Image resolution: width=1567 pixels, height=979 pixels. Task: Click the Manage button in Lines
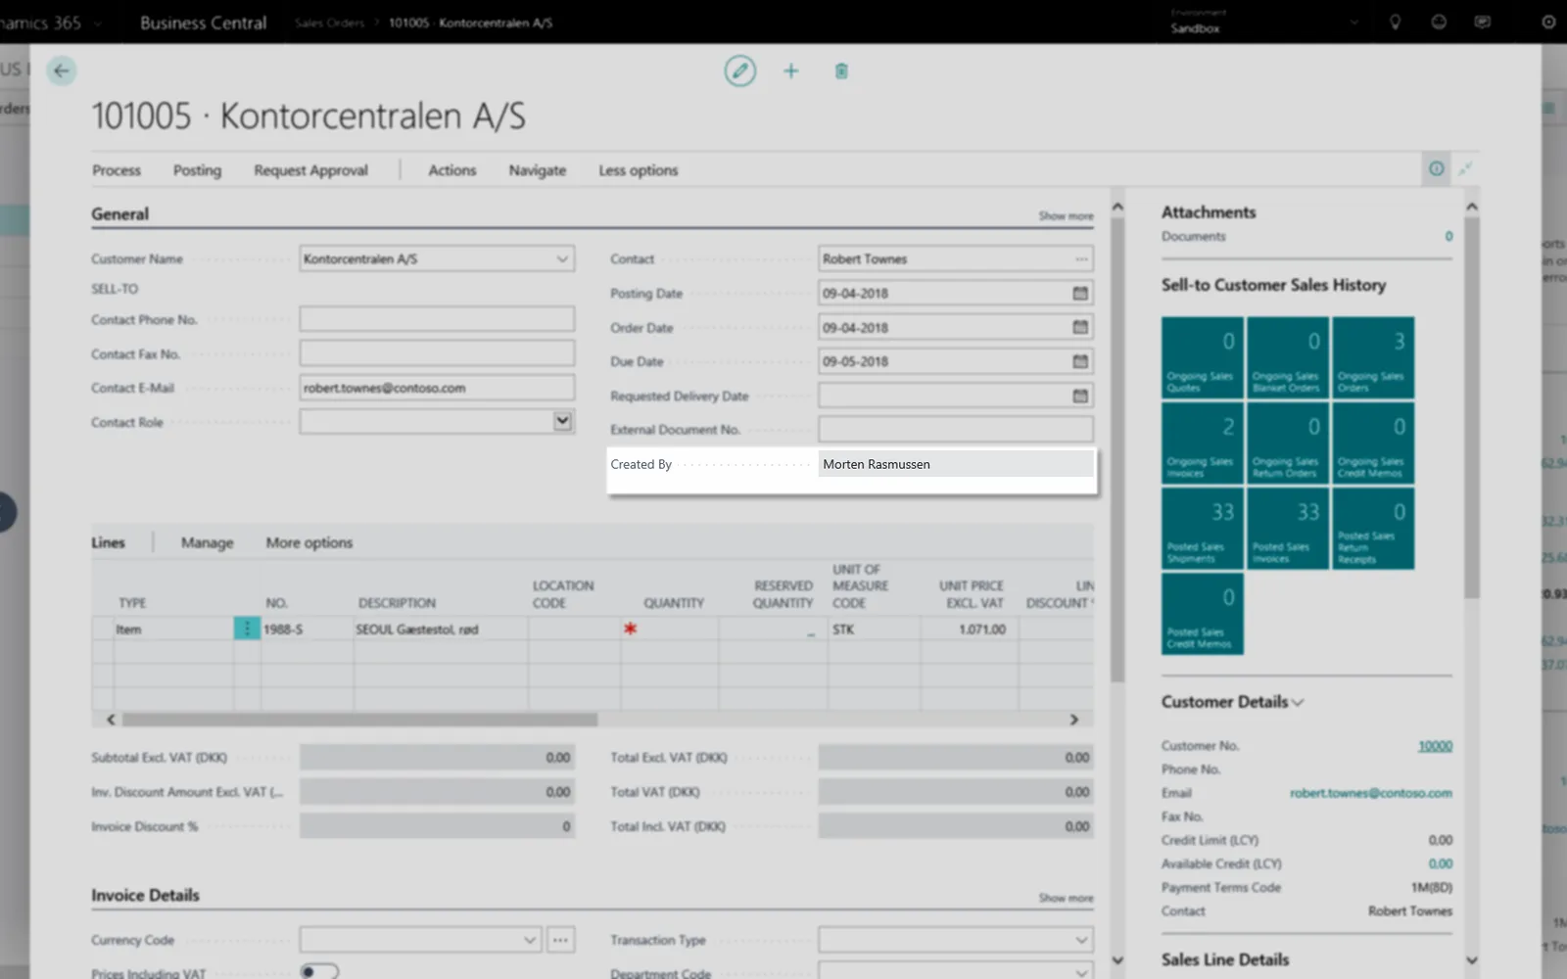pos(208,542)
